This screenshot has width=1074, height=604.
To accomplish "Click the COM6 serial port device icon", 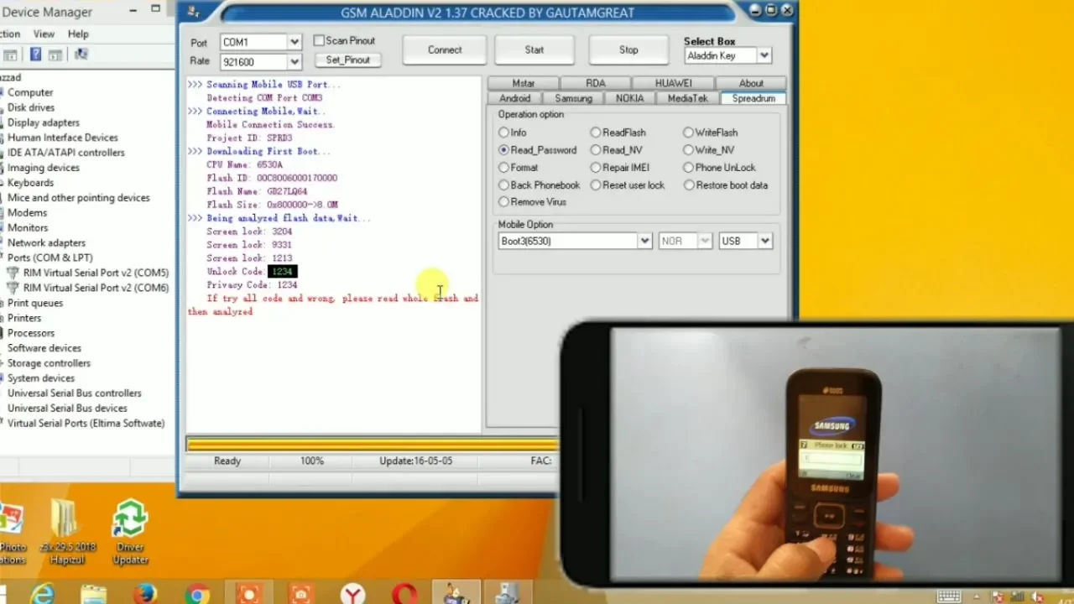I will (x=13, y=288).
